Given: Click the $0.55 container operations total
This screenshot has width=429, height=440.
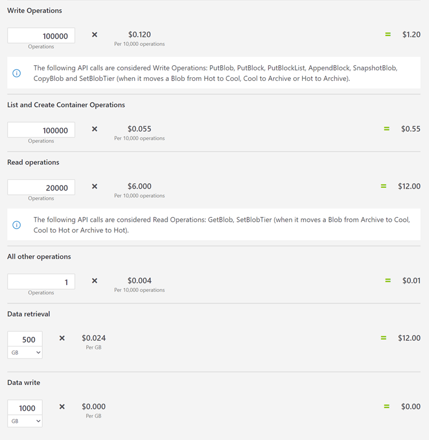Looking at the screenshot, I should point(411,129).
